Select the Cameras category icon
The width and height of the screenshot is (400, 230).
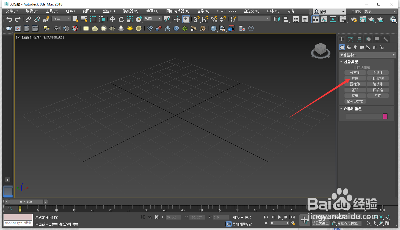(x=362, y=47)
